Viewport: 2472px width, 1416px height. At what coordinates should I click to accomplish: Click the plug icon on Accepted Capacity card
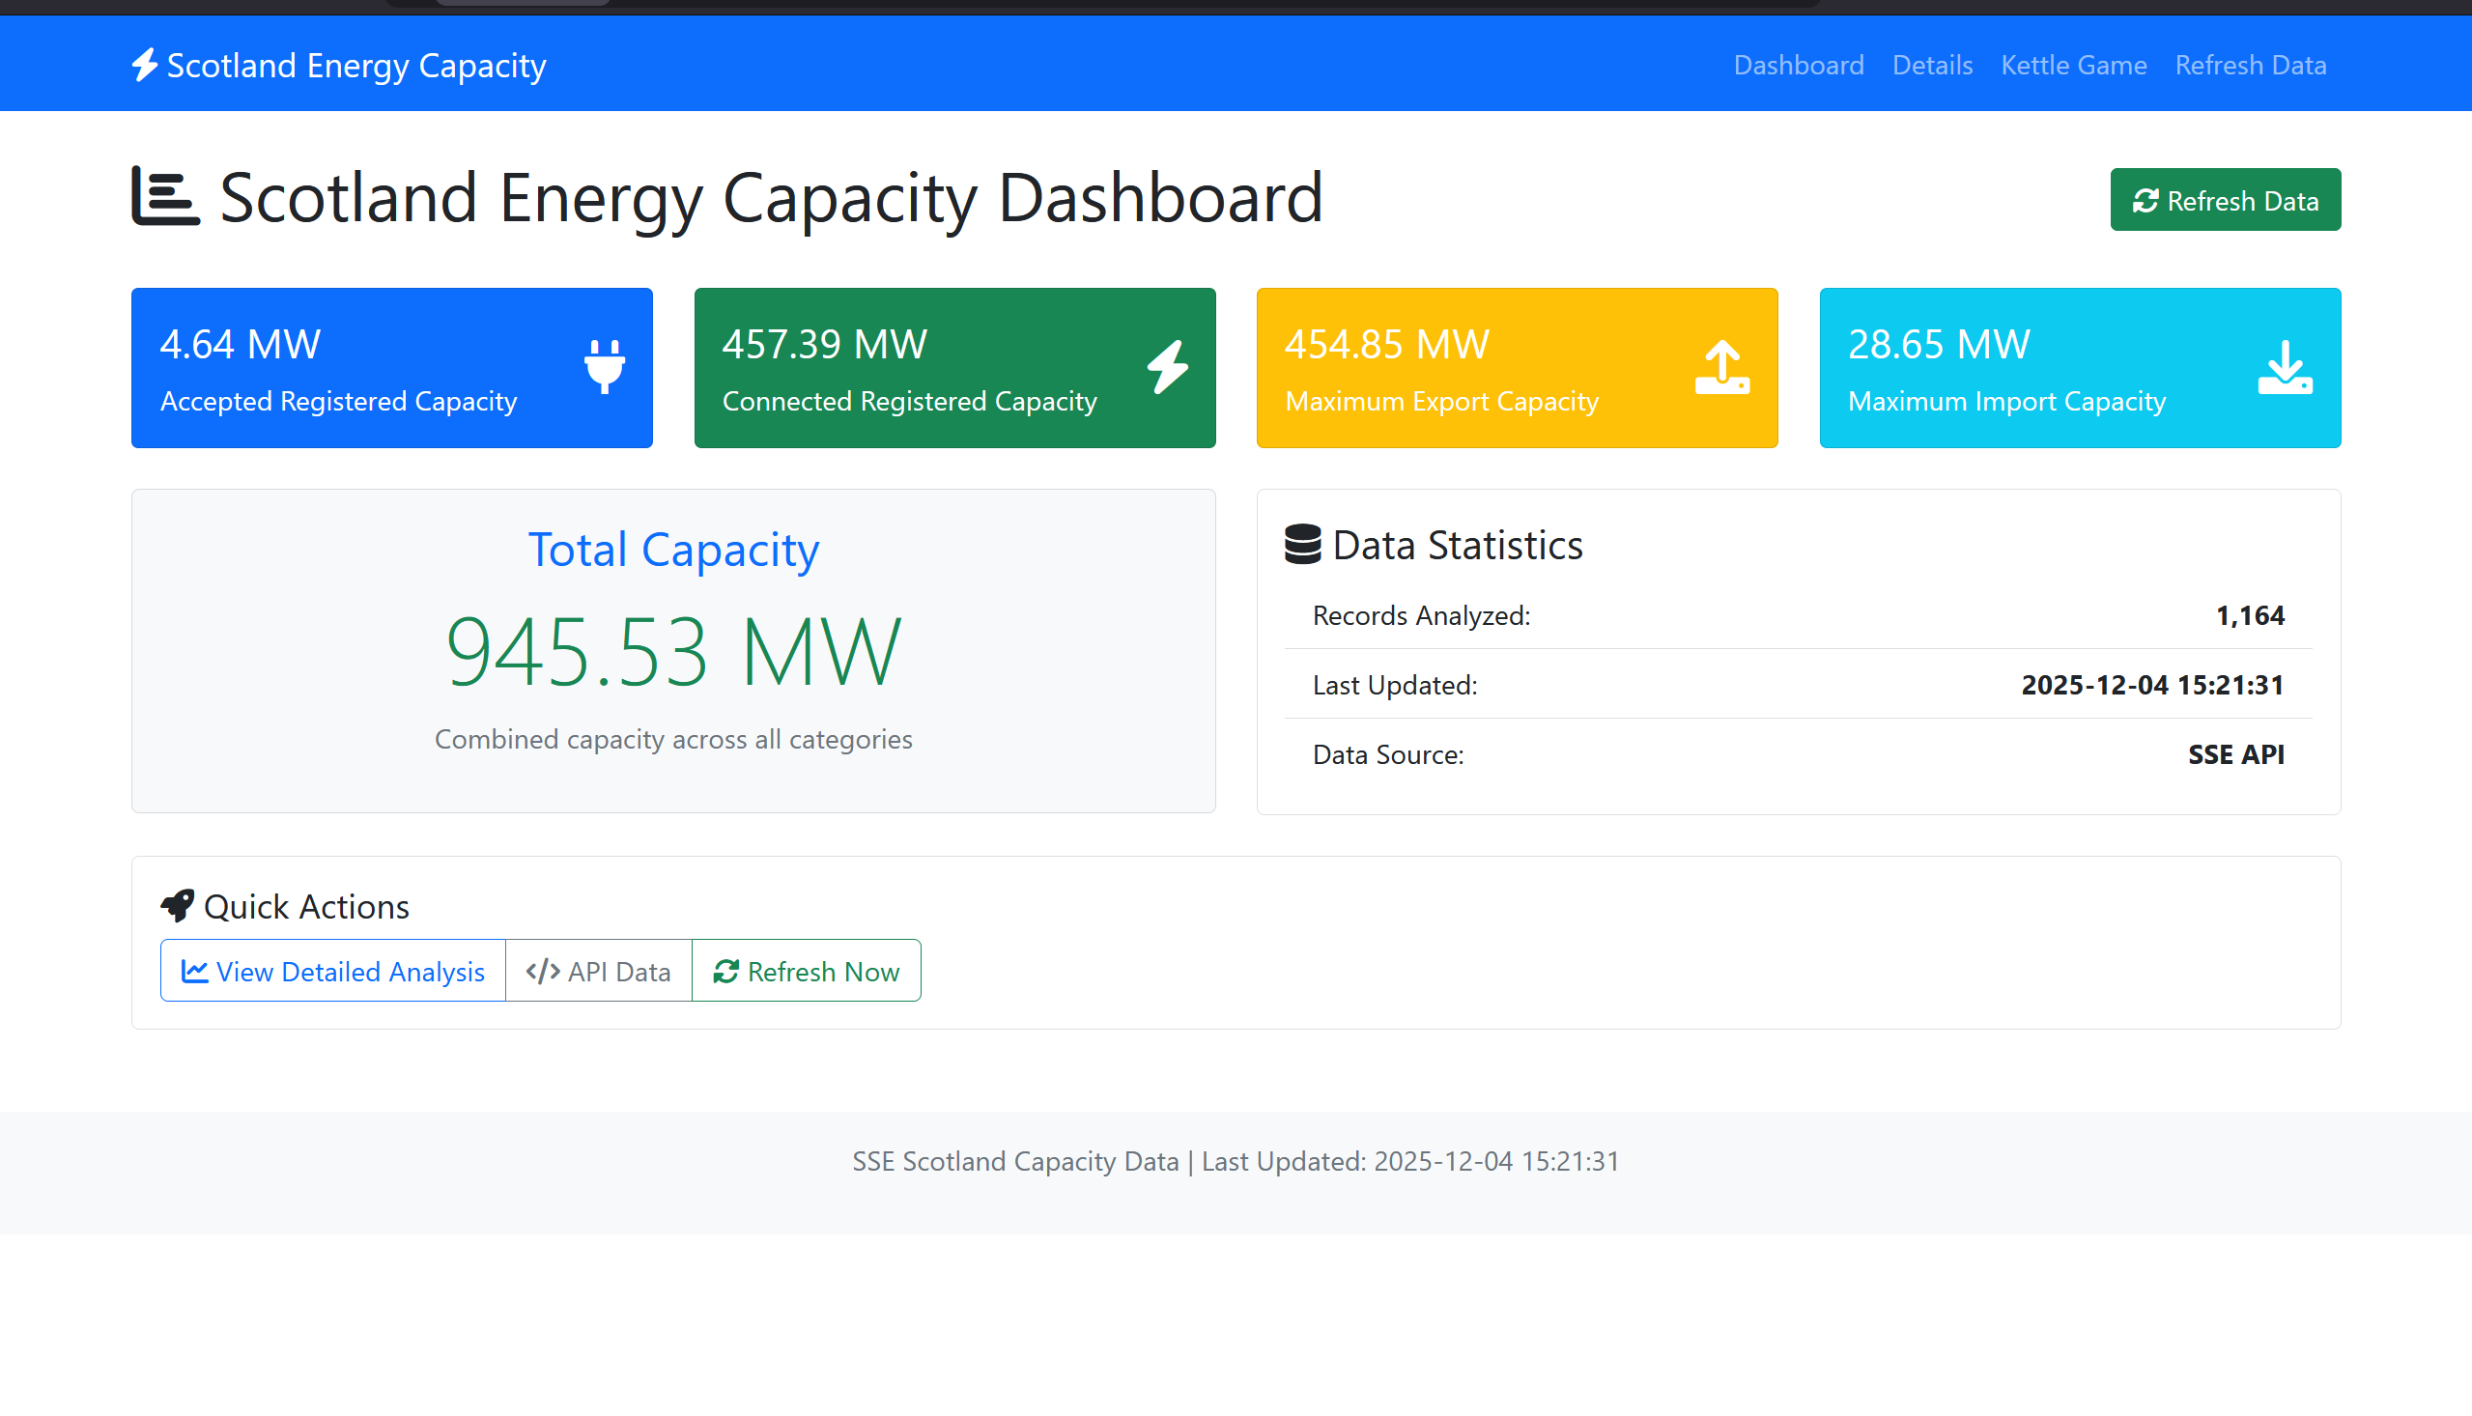coord(604,367)
